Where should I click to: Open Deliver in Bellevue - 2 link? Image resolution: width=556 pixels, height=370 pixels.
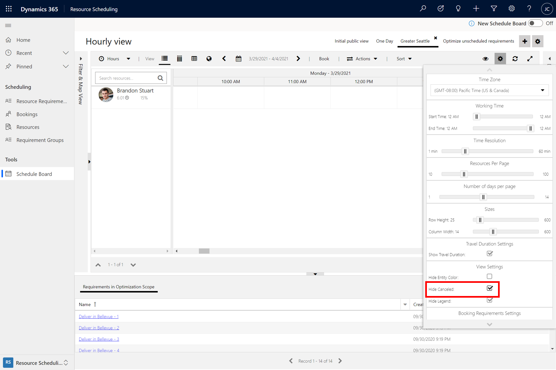point(99,328)
